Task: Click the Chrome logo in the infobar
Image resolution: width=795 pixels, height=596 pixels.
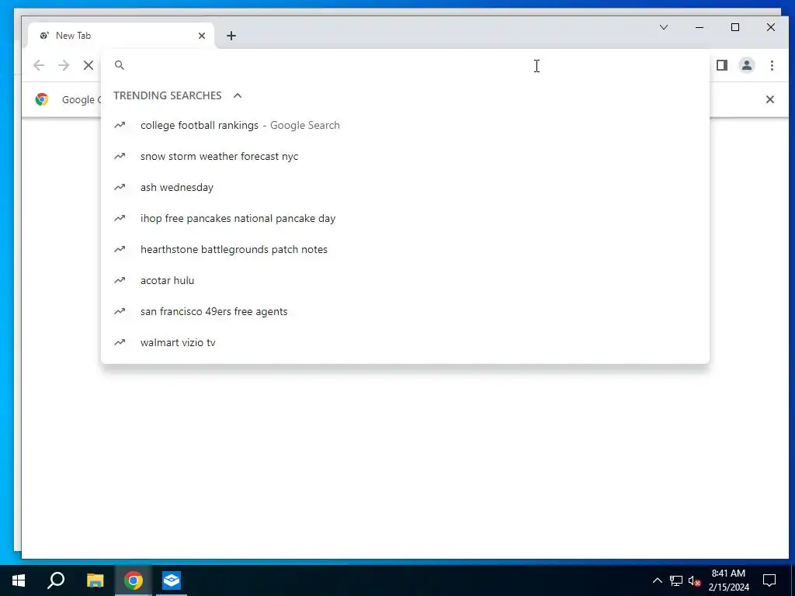Action: [x=42, y=99]
